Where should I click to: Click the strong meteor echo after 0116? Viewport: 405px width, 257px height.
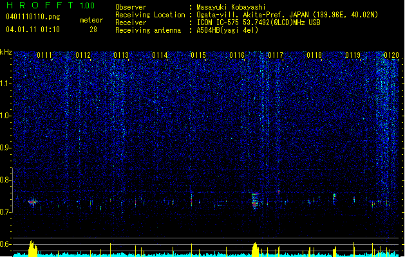[x=255, y=200]
